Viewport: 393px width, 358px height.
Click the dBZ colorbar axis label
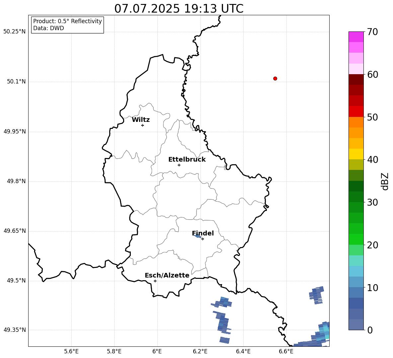point(385,181)
